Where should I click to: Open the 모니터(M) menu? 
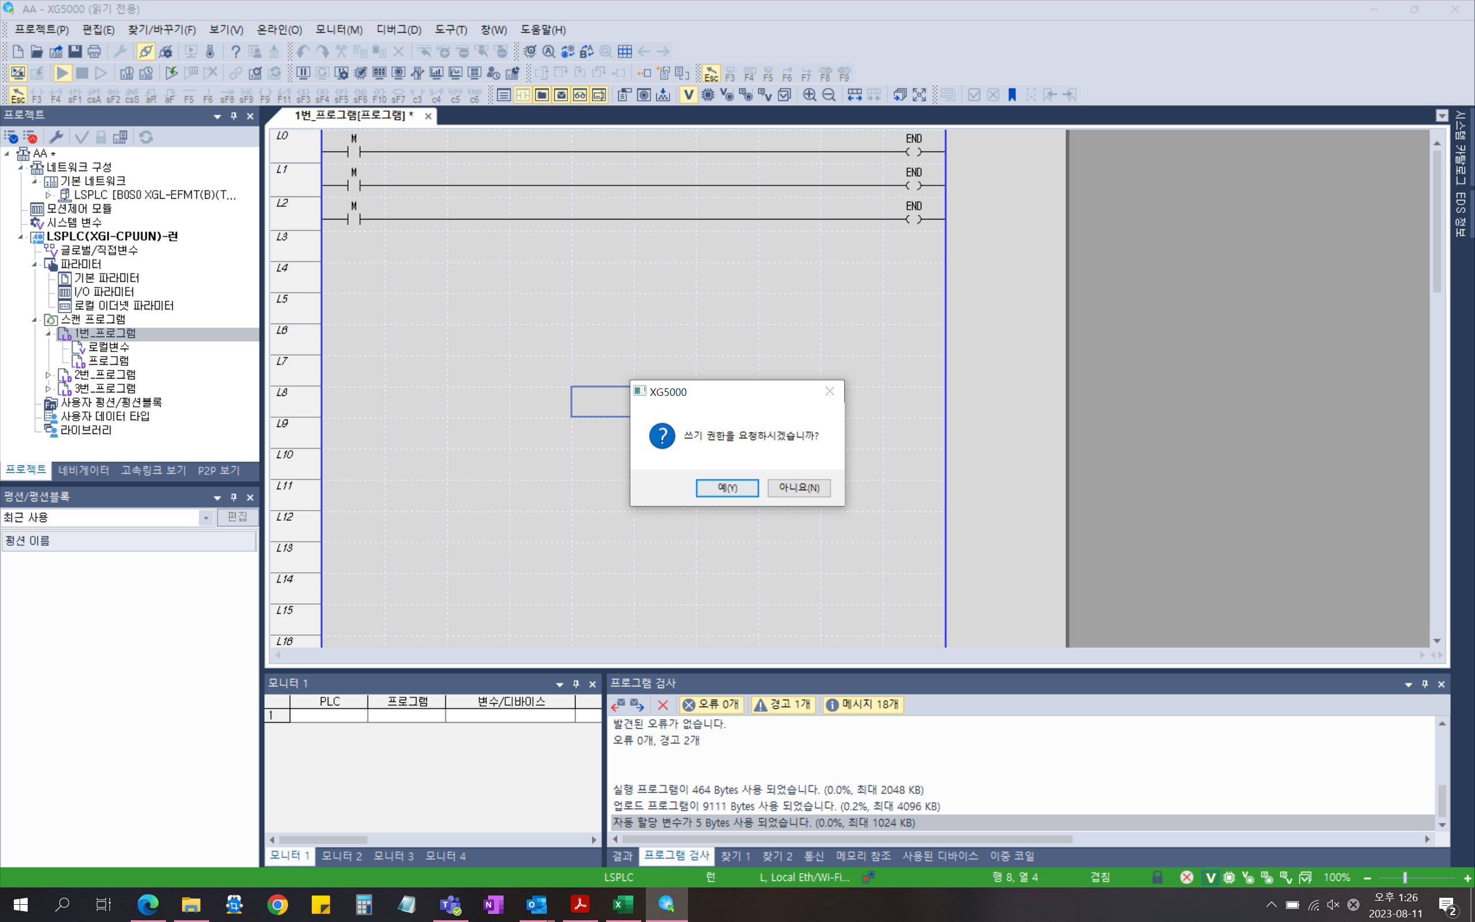click(x=338, y=29)
